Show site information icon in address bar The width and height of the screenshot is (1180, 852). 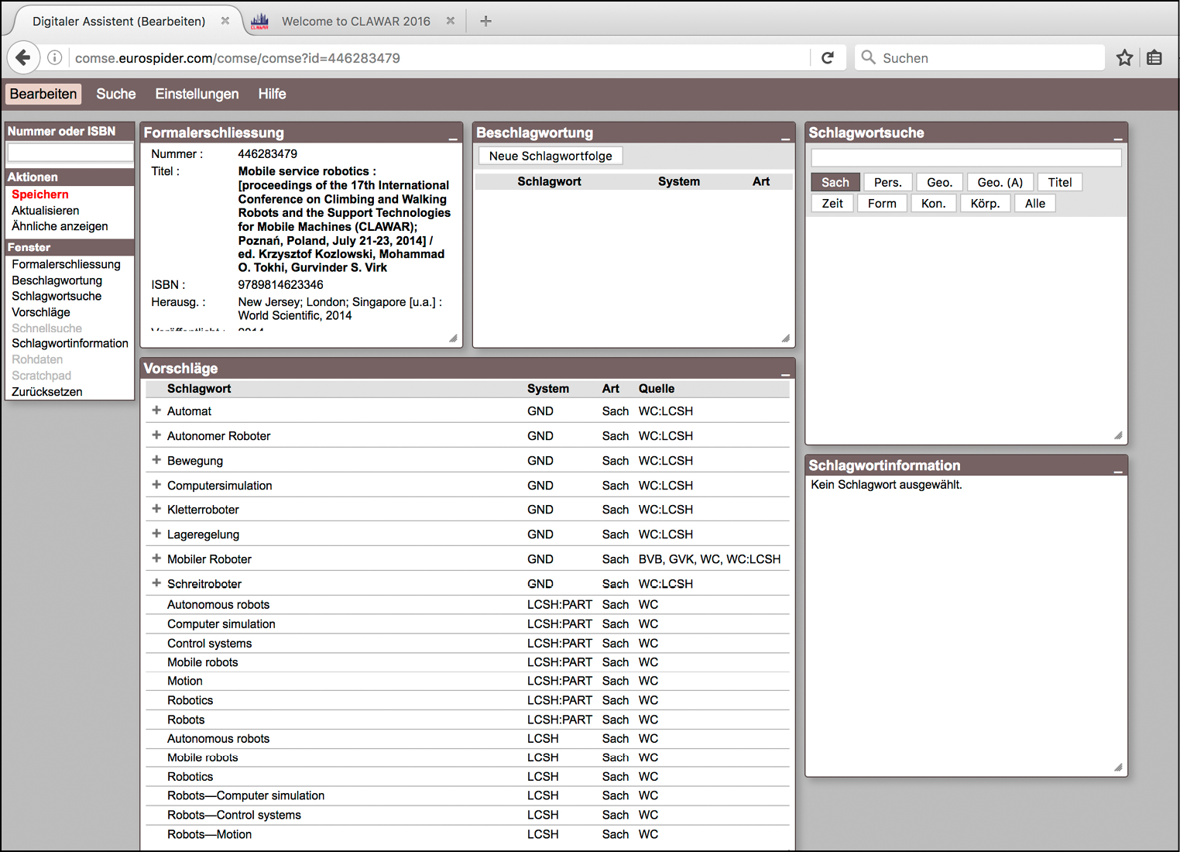[x=55, y=57]
